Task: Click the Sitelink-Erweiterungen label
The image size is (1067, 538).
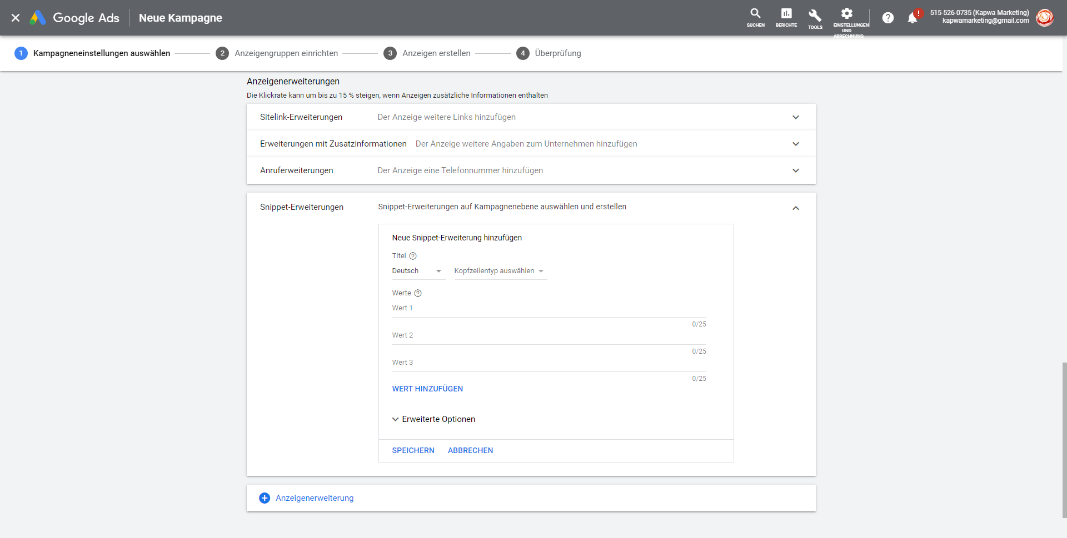Action: coord(301,117)
